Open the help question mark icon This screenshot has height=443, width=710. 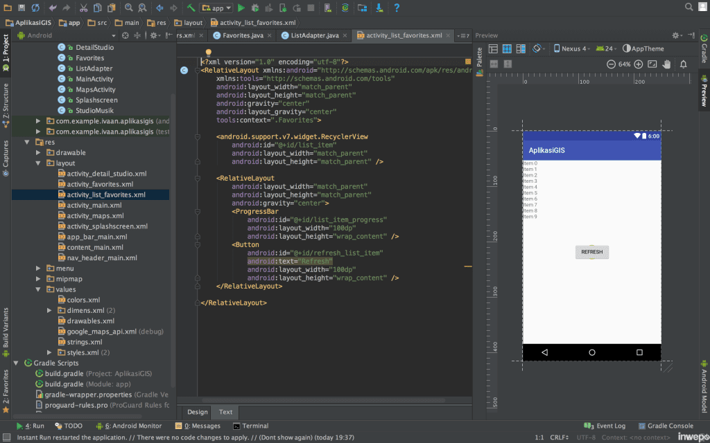pos(397,8)
